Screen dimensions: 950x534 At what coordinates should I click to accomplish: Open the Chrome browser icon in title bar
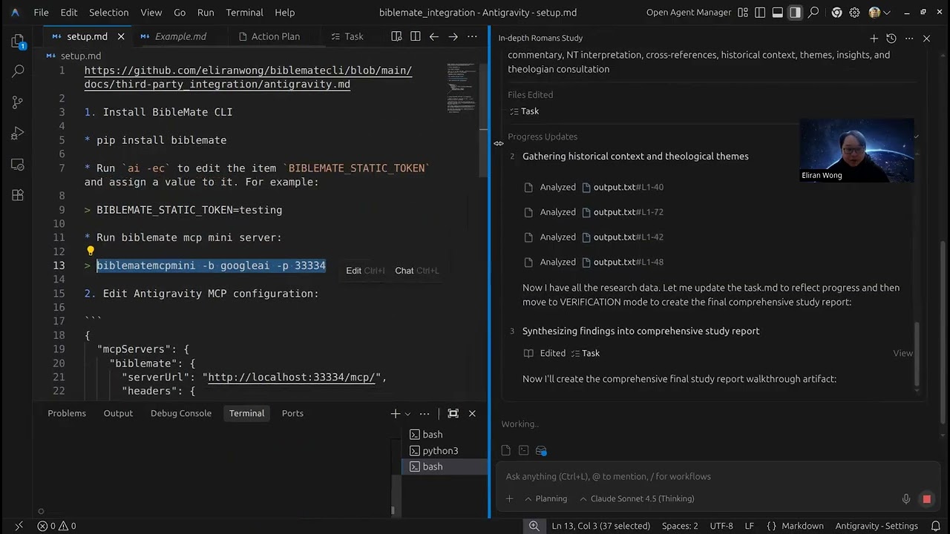click(837, 12)
